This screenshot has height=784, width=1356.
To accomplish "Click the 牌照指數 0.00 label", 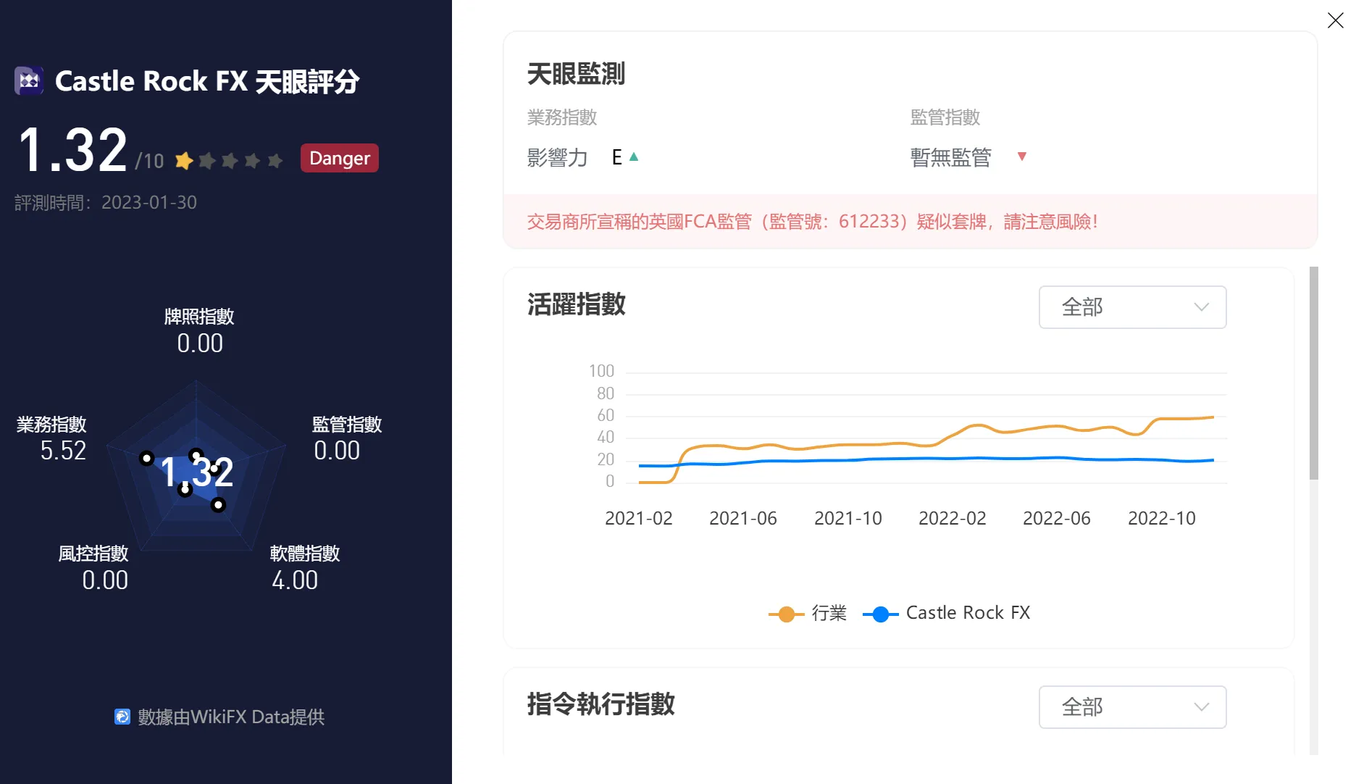I will pyautogui.click(x=199, y=330).
